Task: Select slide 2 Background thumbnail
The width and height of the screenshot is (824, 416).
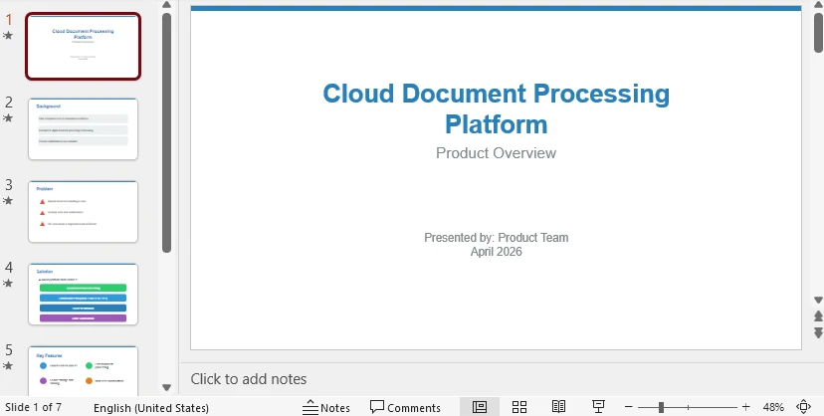Action: (x=83, y=128)
